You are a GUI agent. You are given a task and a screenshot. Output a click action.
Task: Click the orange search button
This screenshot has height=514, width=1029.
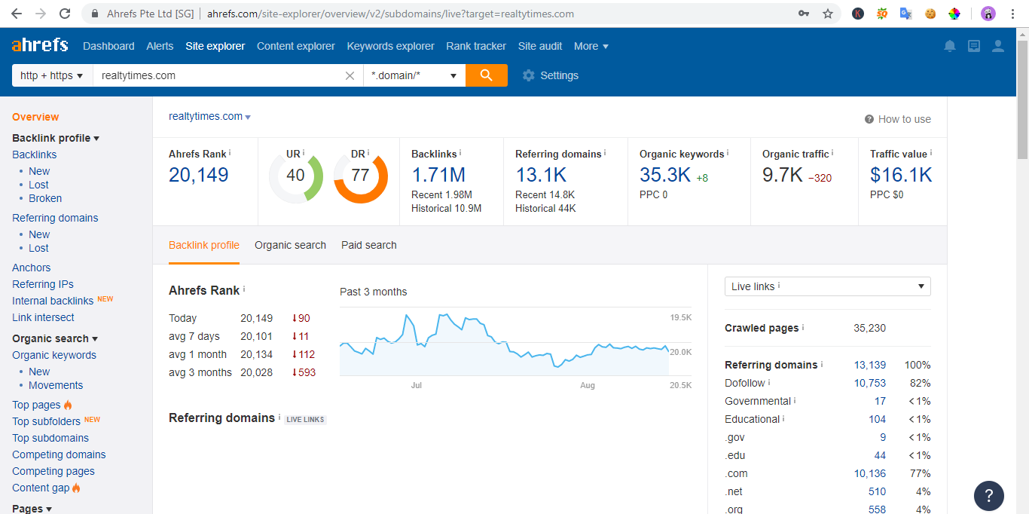pyautogui.click(x=486, y=75)
